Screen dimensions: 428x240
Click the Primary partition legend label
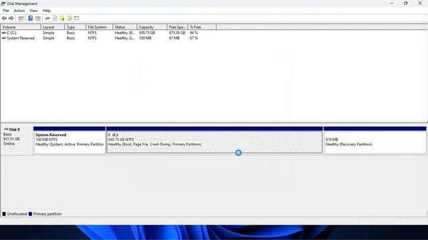click(x=47, y=214)
